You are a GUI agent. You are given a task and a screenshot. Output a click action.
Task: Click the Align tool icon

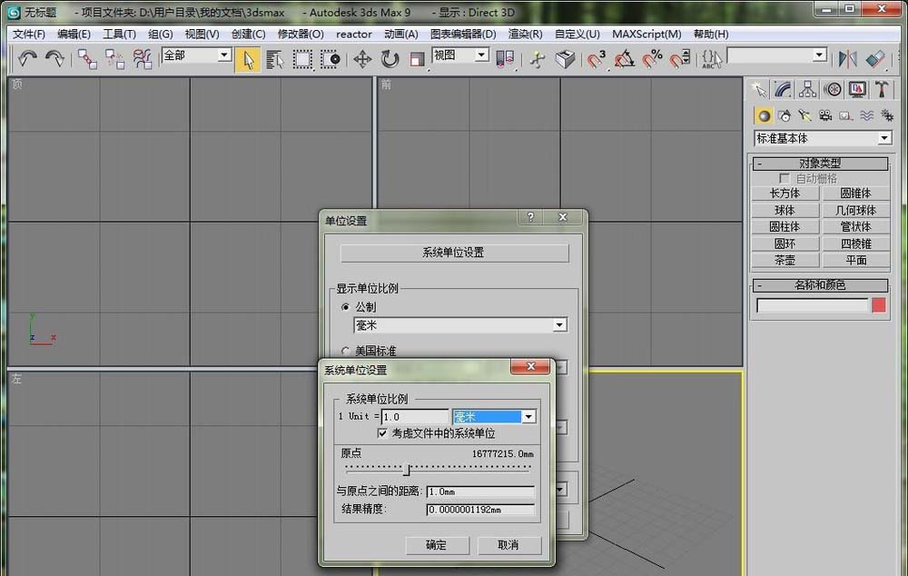pos(875,59)
